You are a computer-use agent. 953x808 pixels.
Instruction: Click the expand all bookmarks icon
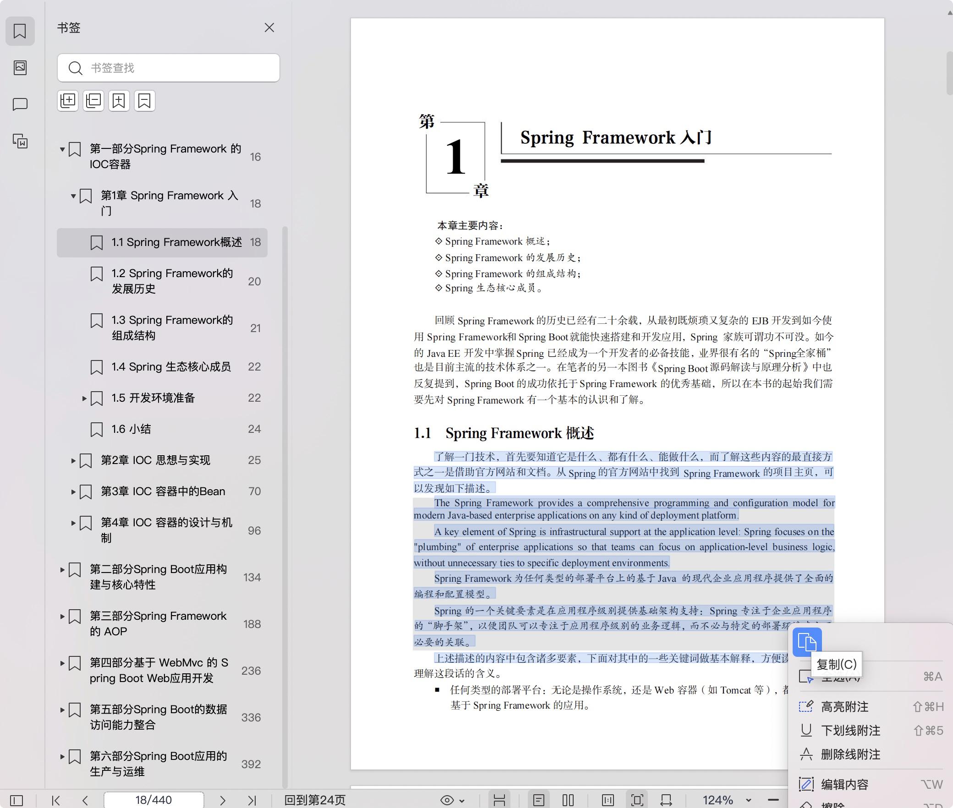click(x=68, y=101)
